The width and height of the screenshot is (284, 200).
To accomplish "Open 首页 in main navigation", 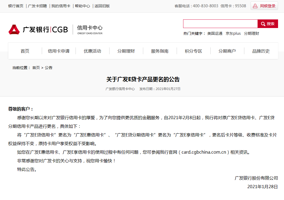I will click(25, 51).
